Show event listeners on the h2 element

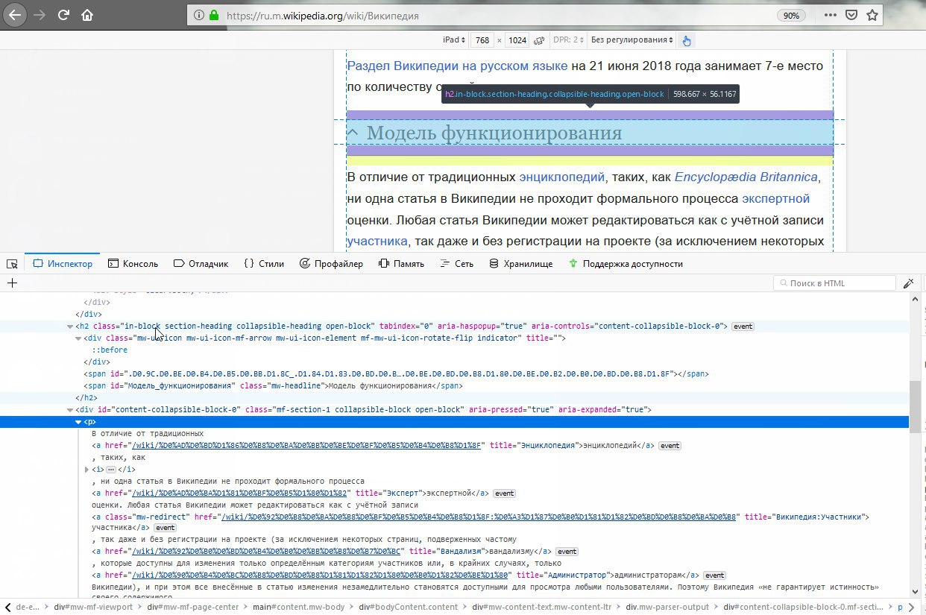[x=742, y=327]
